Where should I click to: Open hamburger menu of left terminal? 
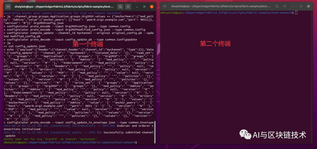[x=129, y=6]
